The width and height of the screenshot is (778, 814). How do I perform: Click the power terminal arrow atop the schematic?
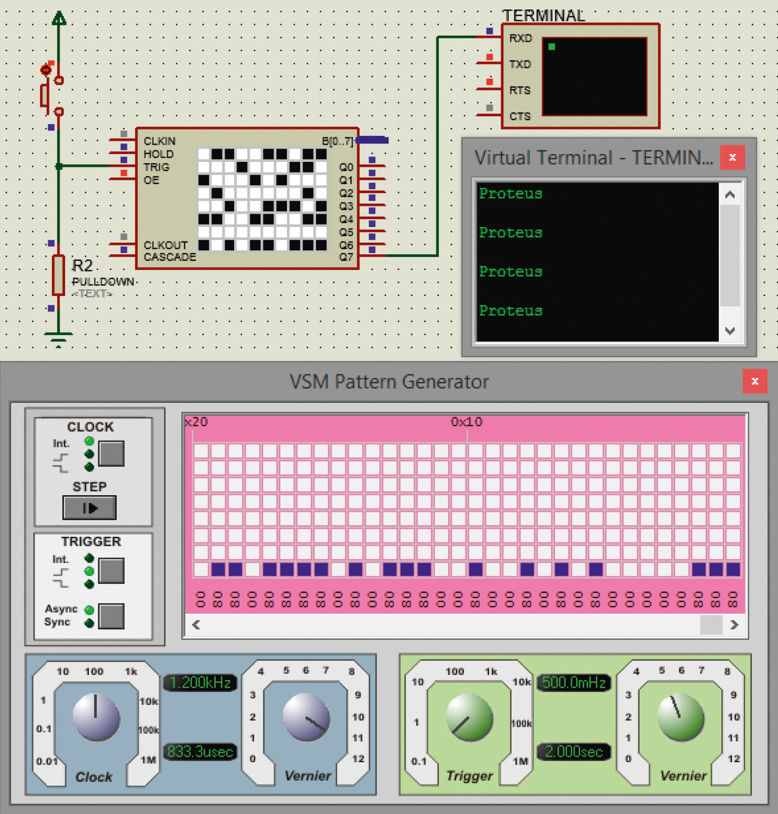58,19
